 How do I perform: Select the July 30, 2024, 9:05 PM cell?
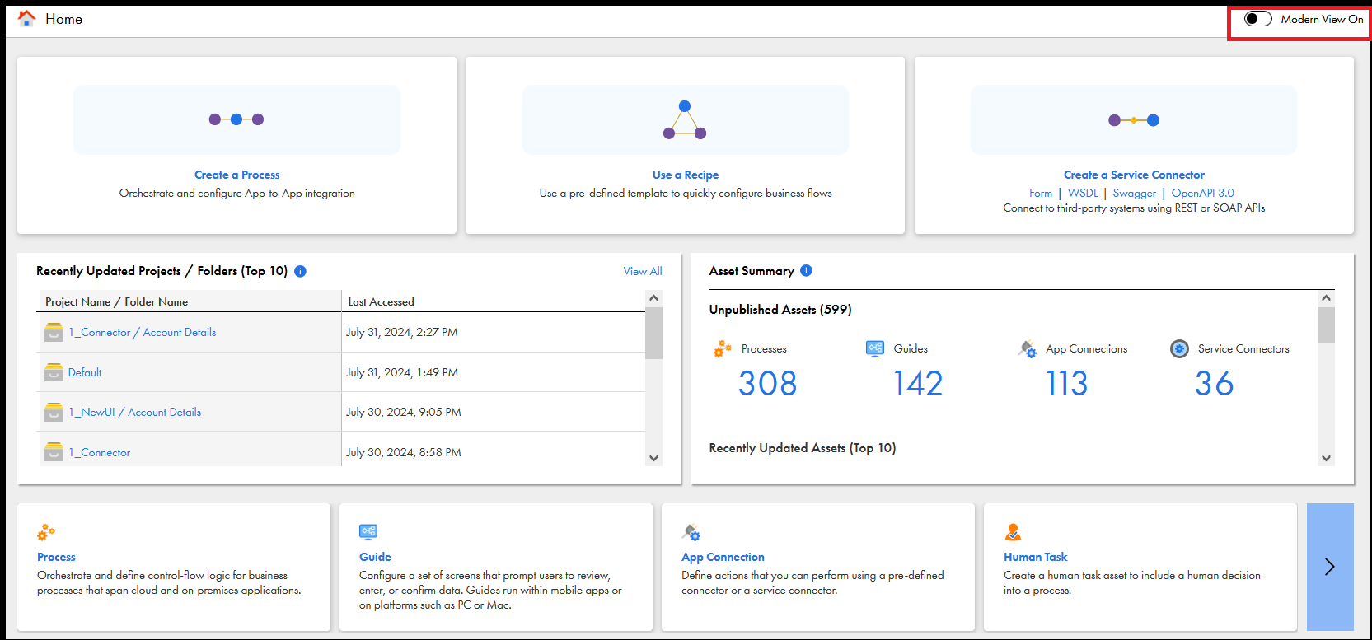pyautogui.click(x=494, y=412)
